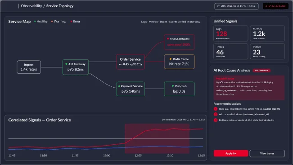Click the 11:50 marker on chart timeline
The image size is (293, 165).
tap(43, 155)
